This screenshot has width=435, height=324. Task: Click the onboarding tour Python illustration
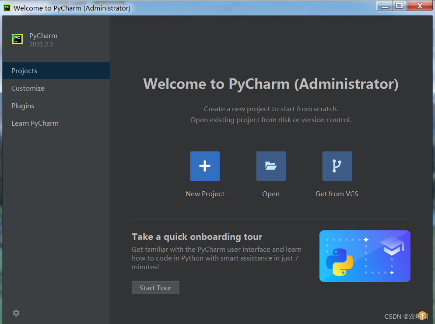pos(365,256)
